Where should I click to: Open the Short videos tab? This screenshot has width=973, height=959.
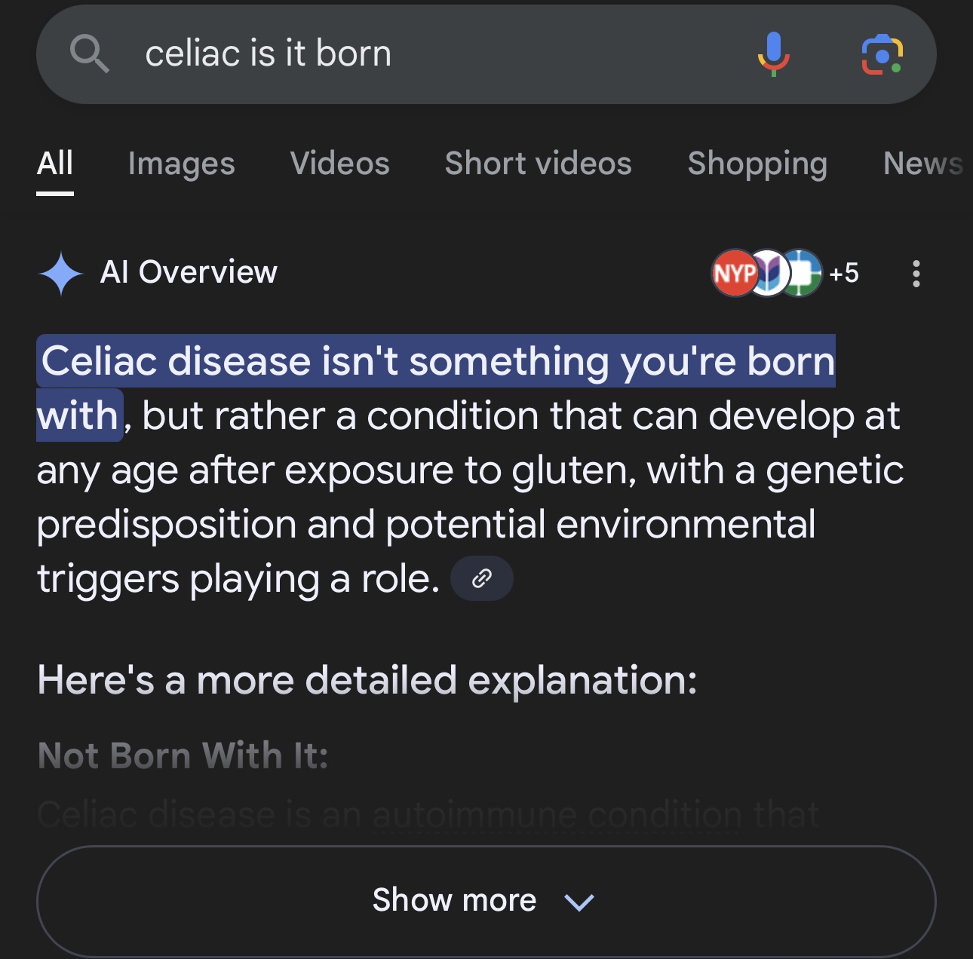[539, 164]
